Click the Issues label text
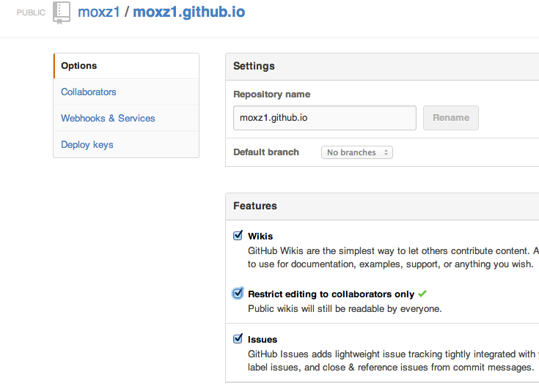The image size is (539, 391). (263, 340)
